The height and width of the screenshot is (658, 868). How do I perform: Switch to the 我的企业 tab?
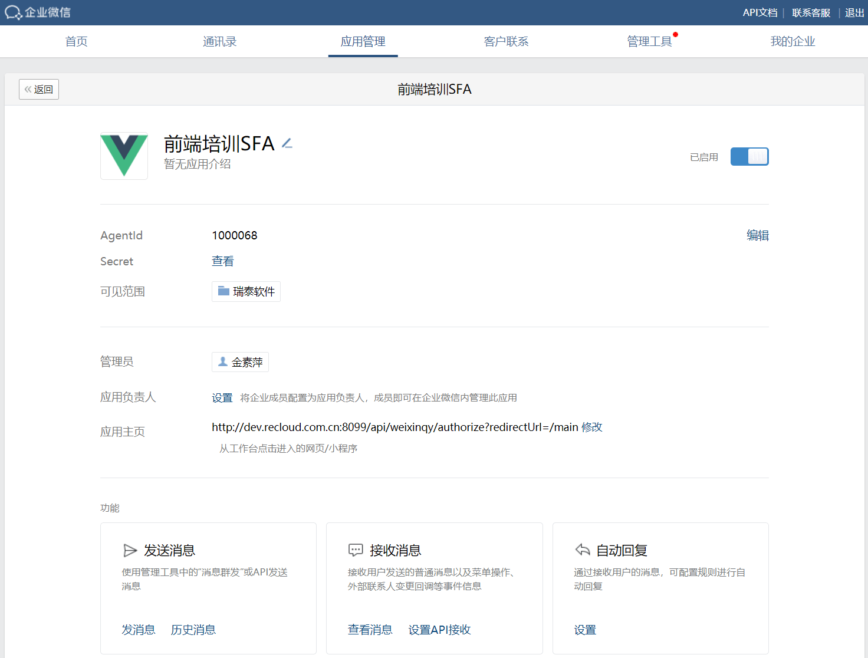point(793,41)
